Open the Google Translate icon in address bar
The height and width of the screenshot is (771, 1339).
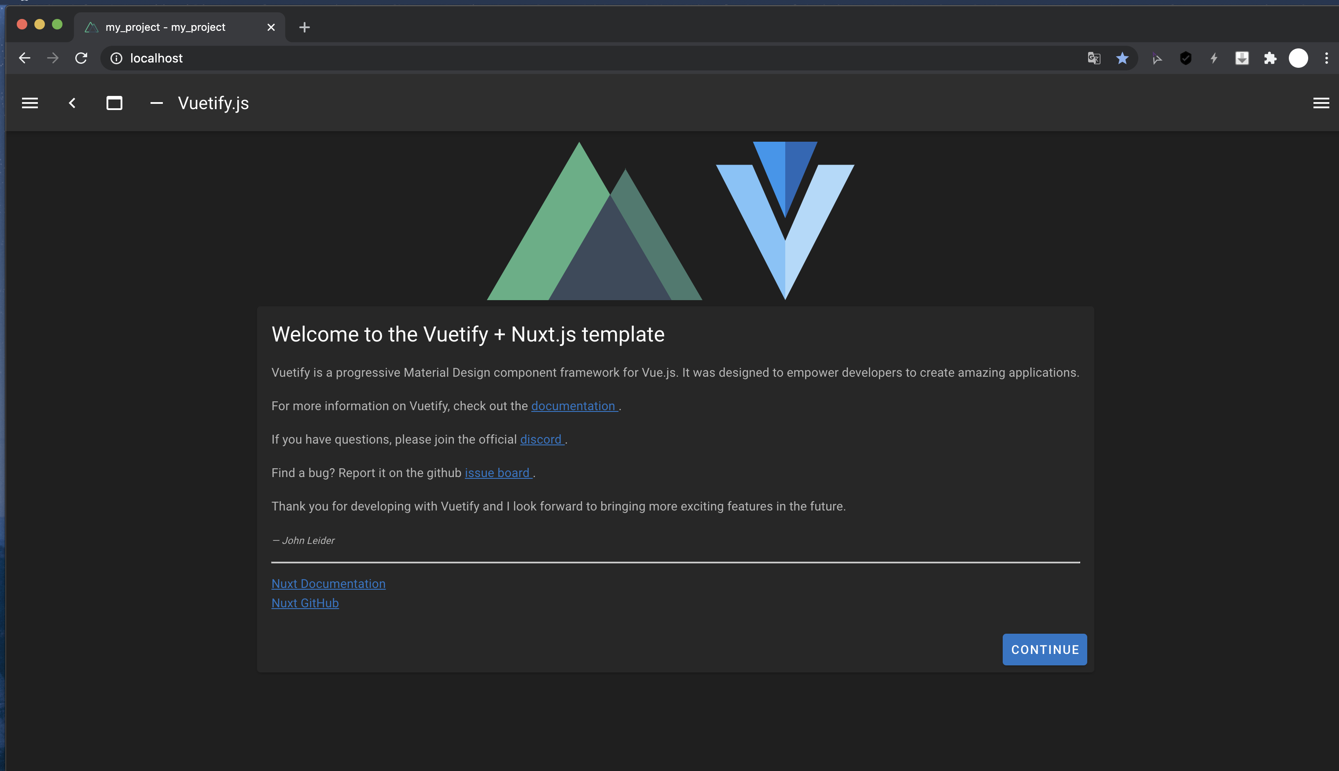coord(1094,58)
